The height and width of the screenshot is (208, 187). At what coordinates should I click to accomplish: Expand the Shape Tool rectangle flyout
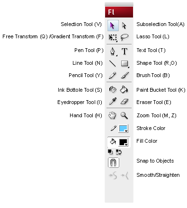[x=125, y=63]
